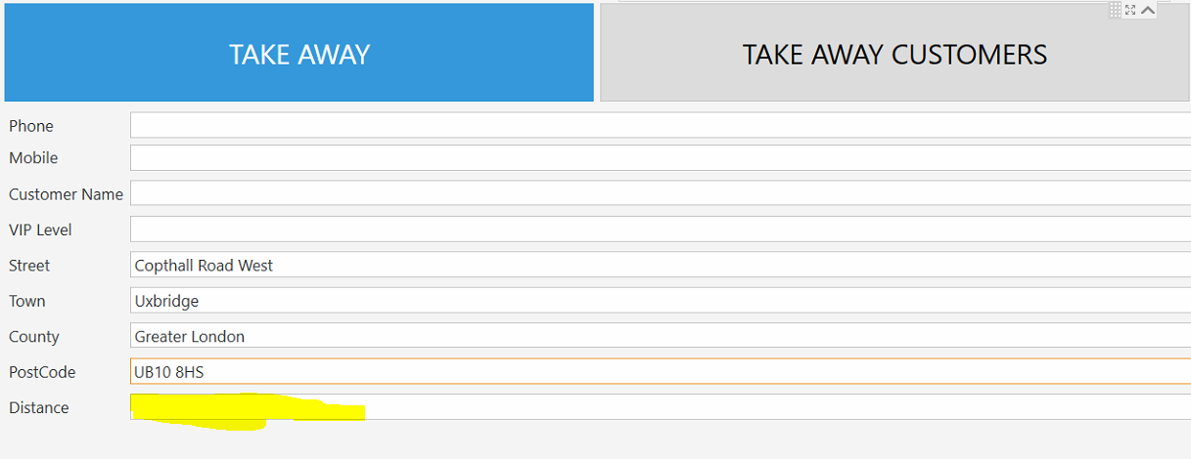1191x459 pixels.
Task: Select the Town field showing Uxbridge
Action: [x=660, y=301]
